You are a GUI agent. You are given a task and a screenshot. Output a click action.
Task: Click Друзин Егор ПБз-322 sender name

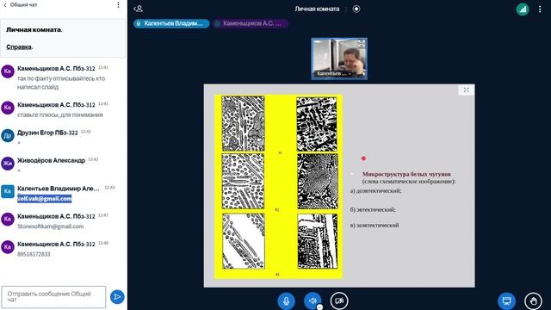pyautogui.click(x=47, y=133)
